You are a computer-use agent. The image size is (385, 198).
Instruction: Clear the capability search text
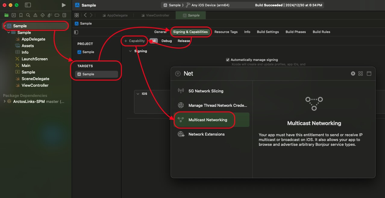coord(353,73)
